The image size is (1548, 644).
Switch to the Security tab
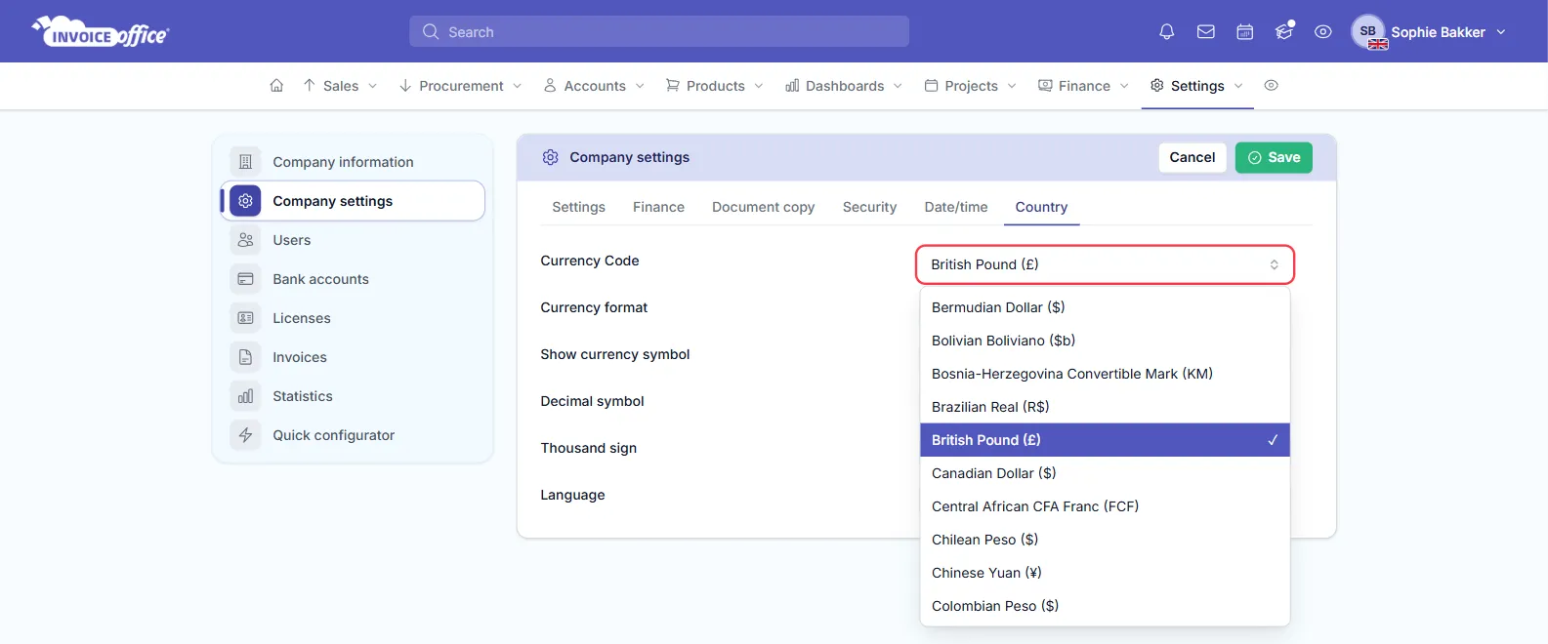pos(869,207)
